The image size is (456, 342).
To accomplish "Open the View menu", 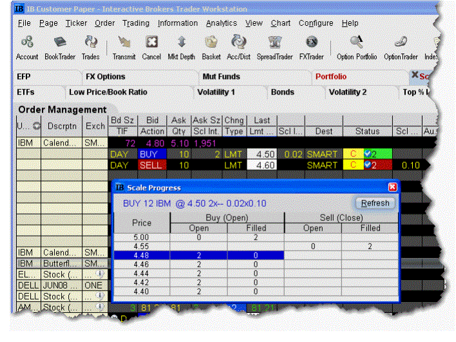I will click(x=254, y=23).
